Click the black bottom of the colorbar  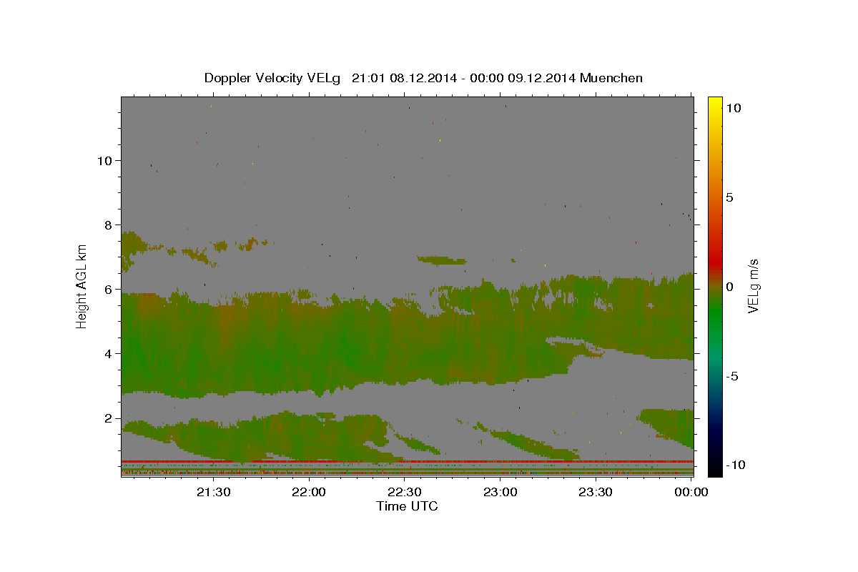click(x=715, y=468)
